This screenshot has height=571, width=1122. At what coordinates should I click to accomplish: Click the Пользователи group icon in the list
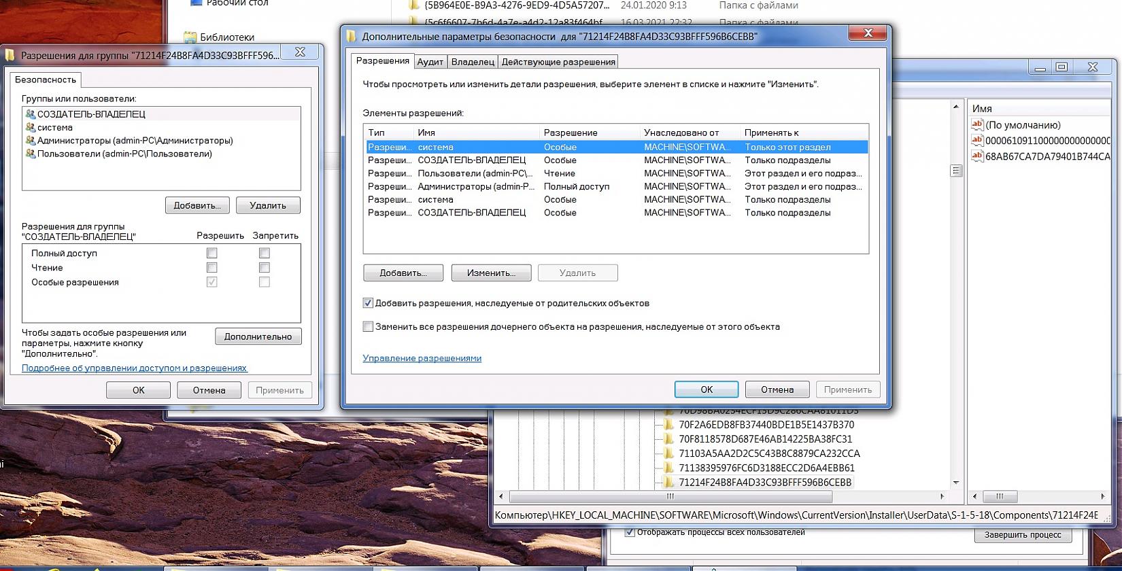click(30, 154)
